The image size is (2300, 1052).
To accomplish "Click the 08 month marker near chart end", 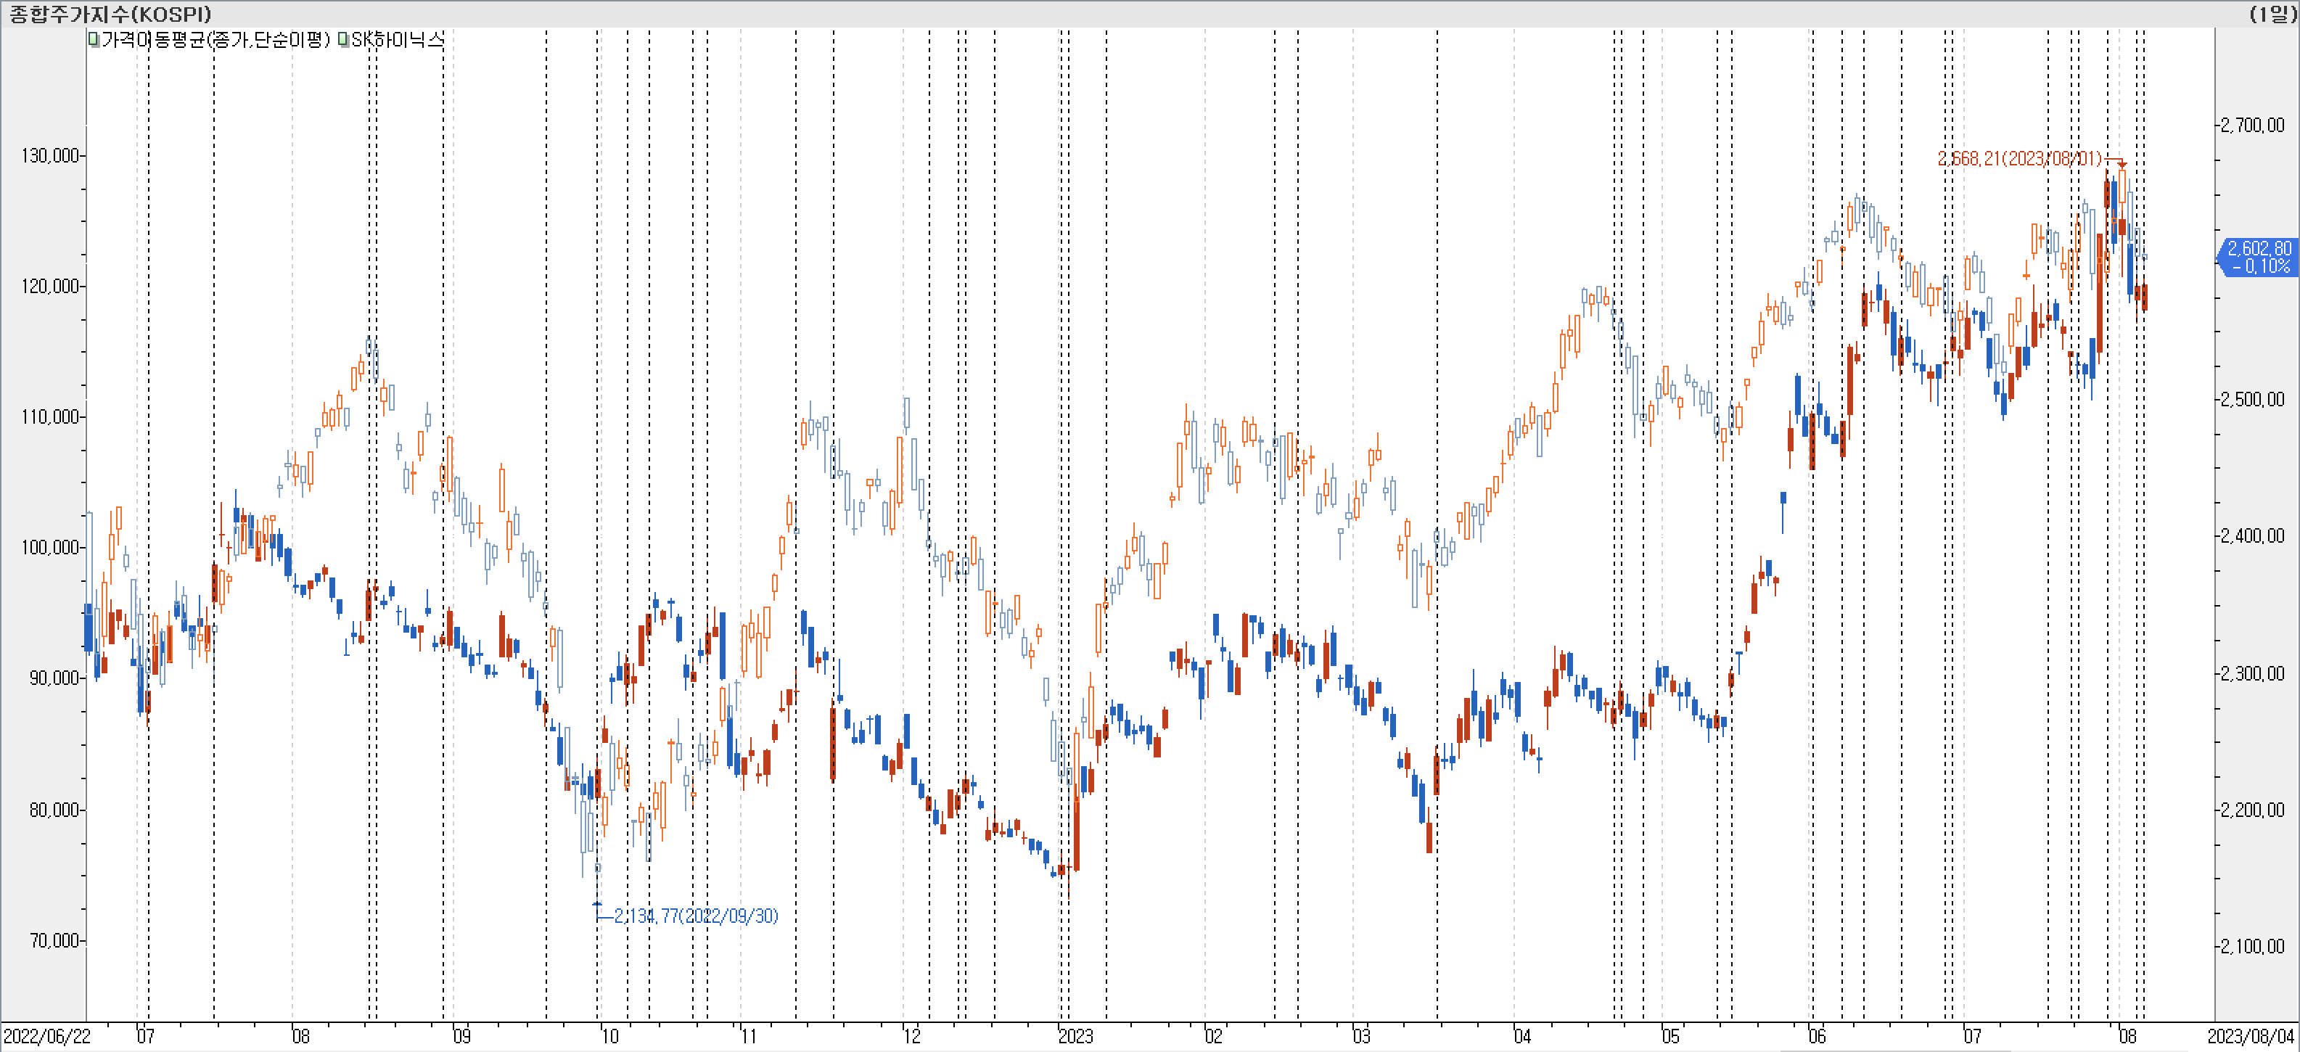I will pos(2127,1036).
